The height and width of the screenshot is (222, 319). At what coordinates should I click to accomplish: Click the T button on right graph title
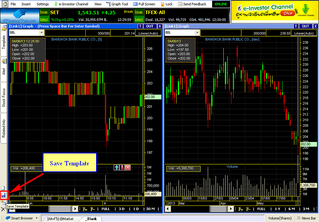[x=296, y=26]
